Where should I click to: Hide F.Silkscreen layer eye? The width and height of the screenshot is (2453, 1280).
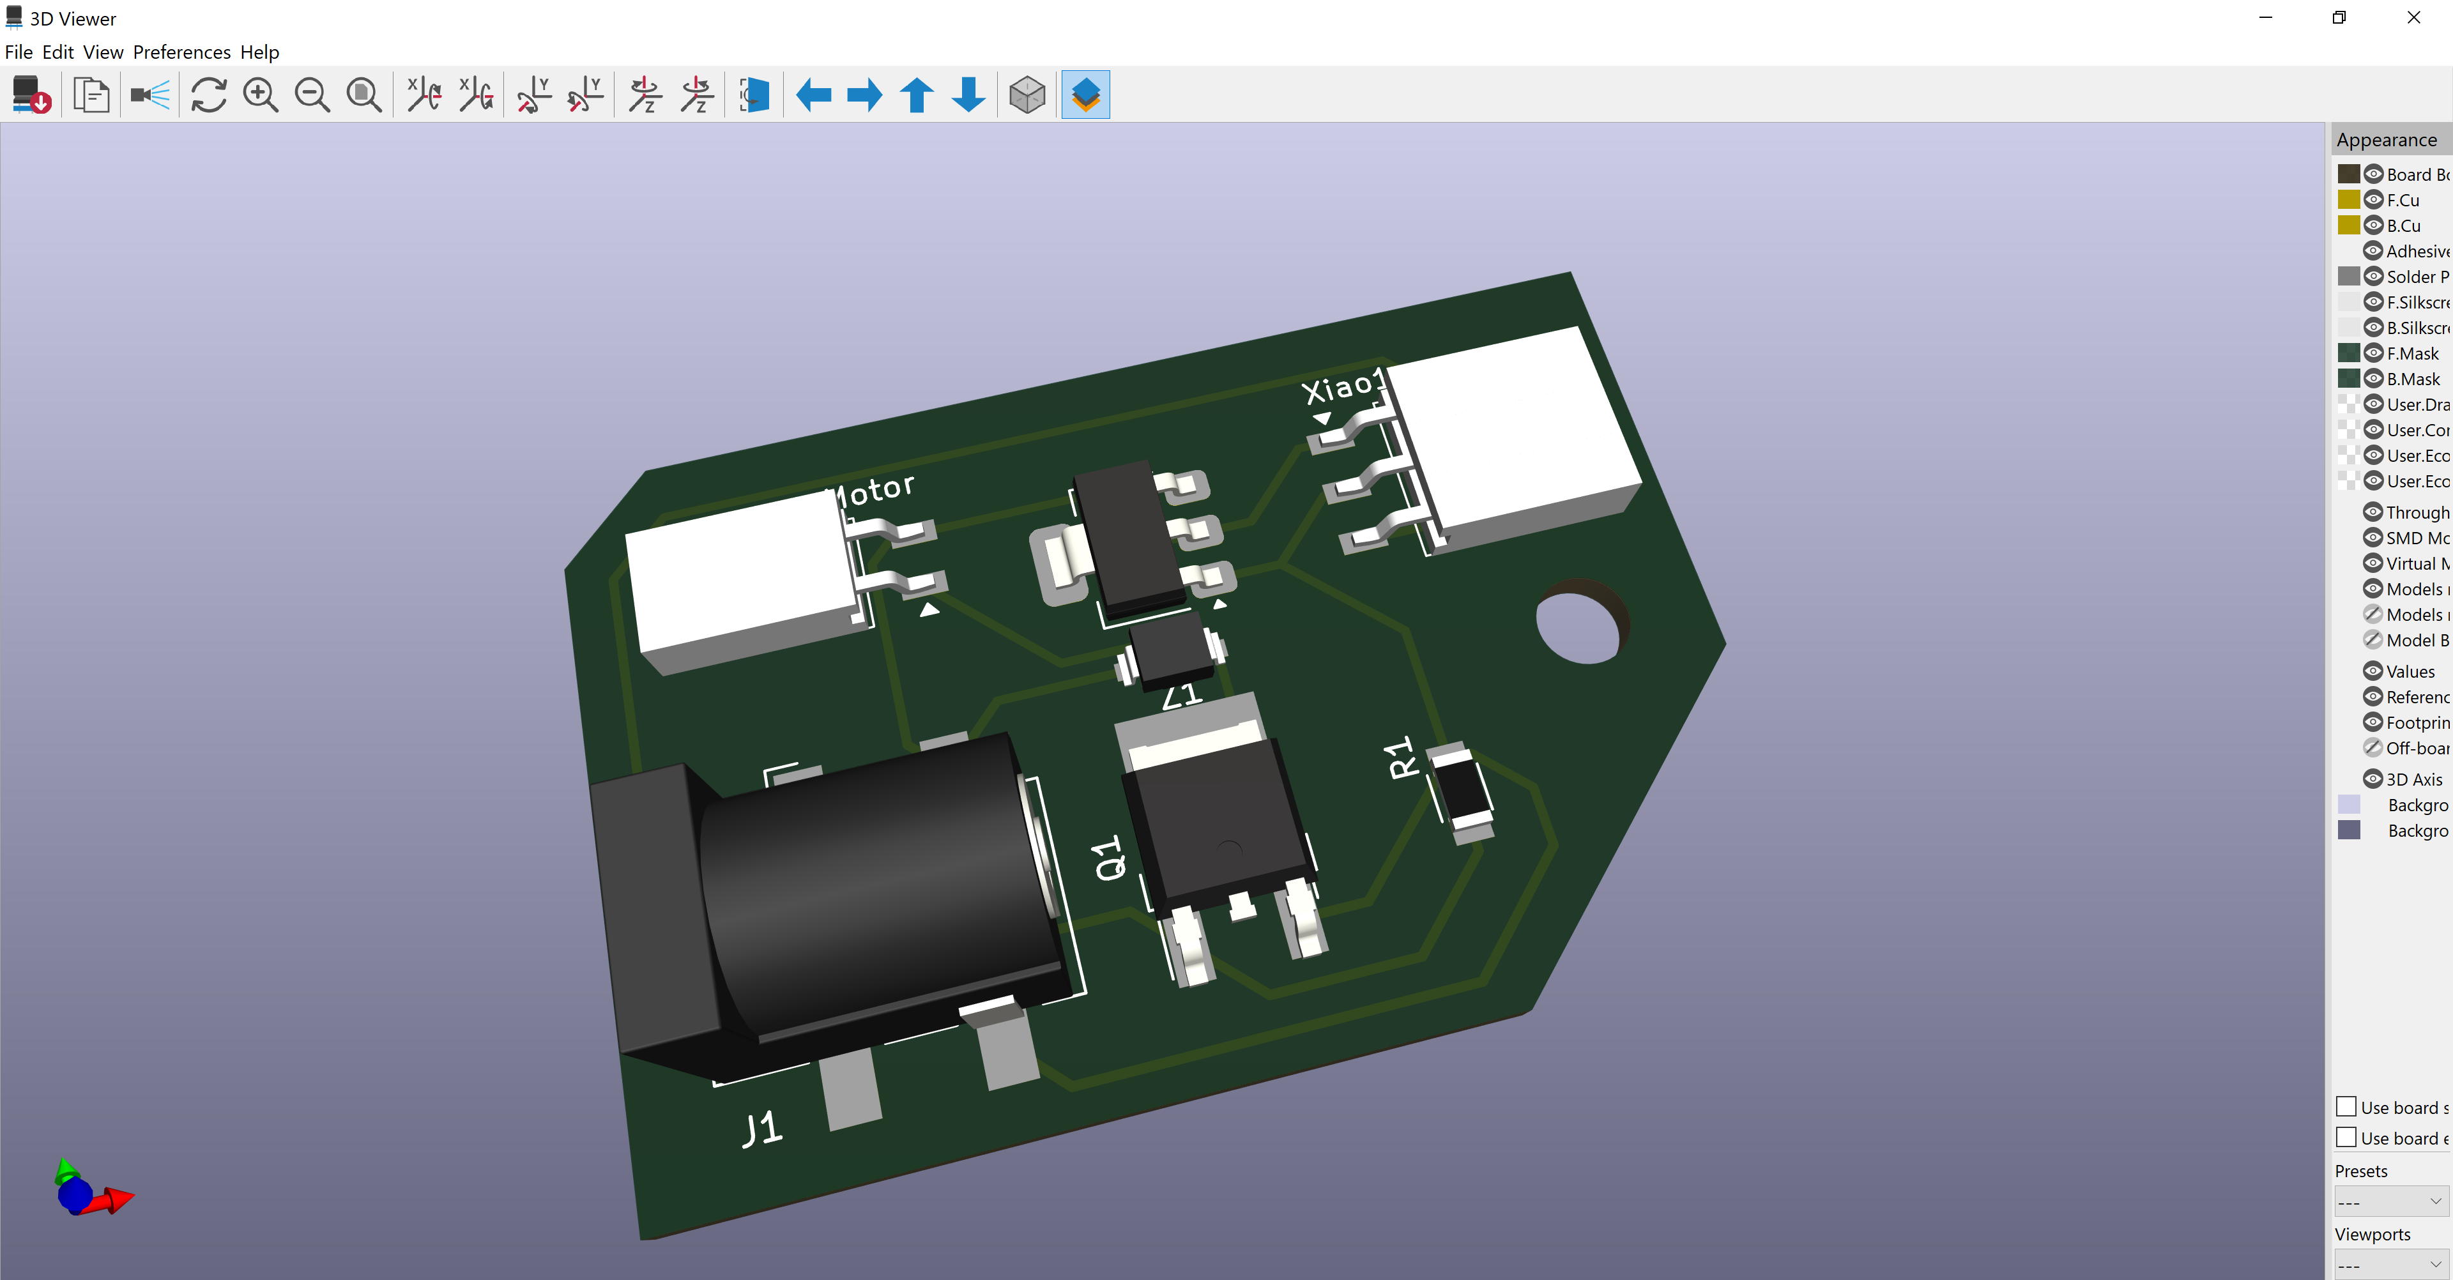point(2374,302)
